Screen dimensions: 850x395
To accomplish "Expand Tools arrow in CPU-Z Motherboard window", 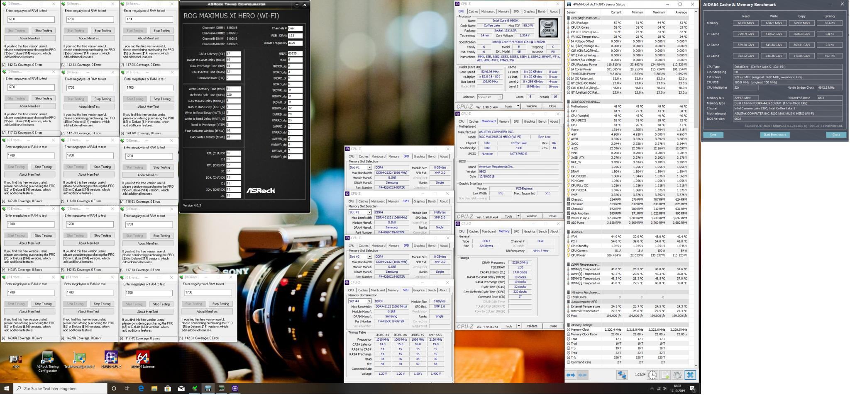I will [518, 216].
